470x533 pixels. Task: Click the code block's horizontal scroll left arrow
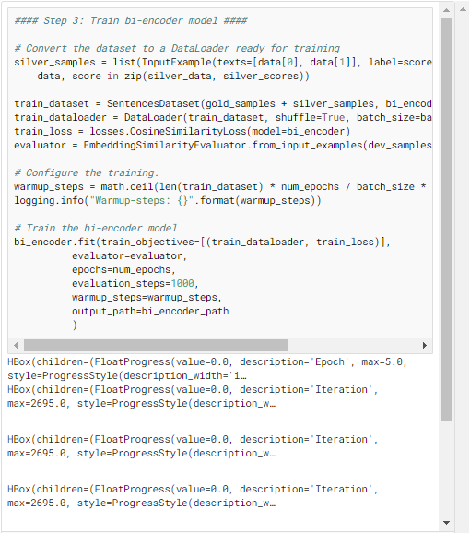[16, 346]
